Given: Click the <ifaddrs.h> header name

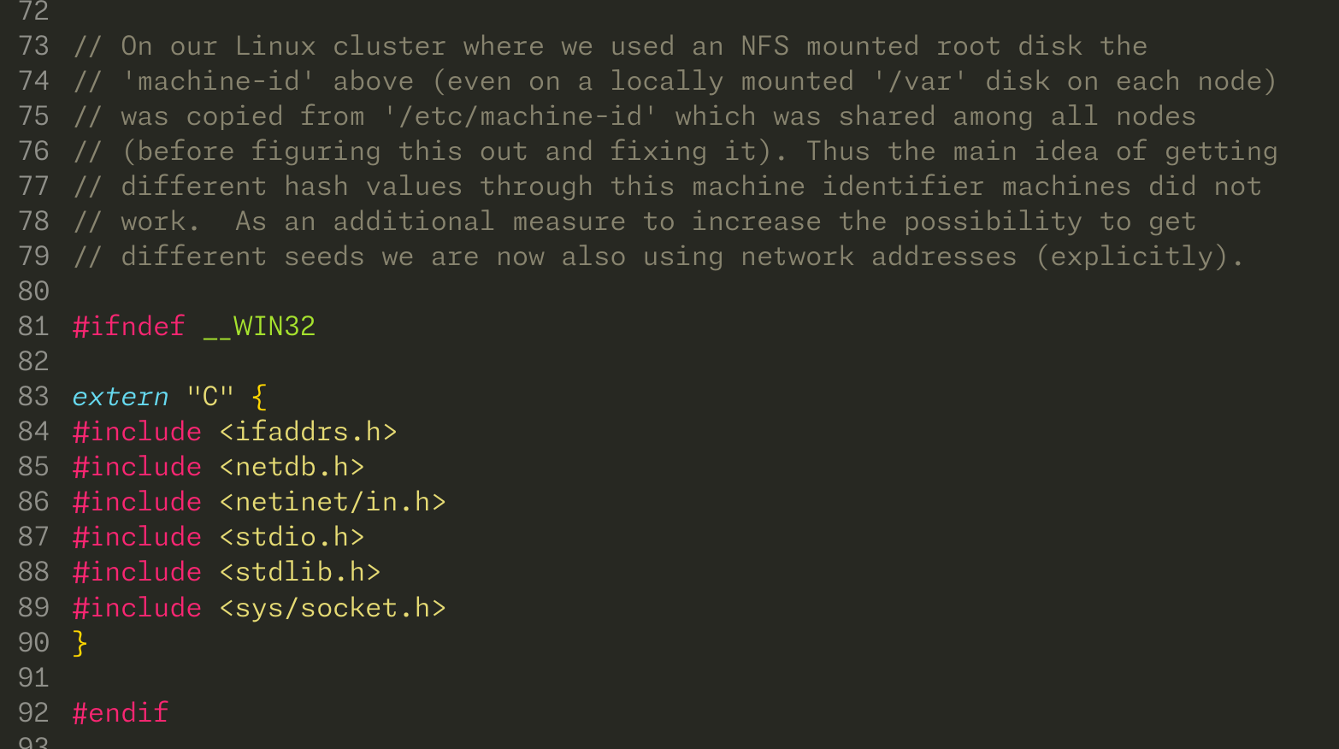Looking at the screenshot, I should [308, 432].
